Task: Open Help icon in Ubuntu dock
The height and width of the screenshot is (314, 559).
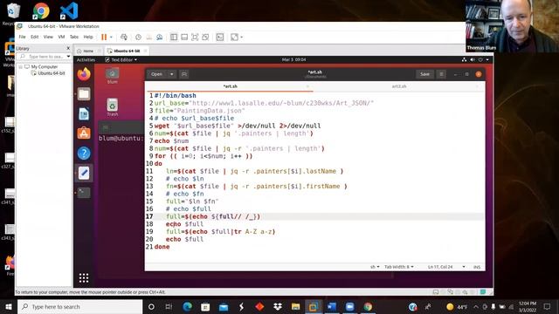Action: coord(84,154)
